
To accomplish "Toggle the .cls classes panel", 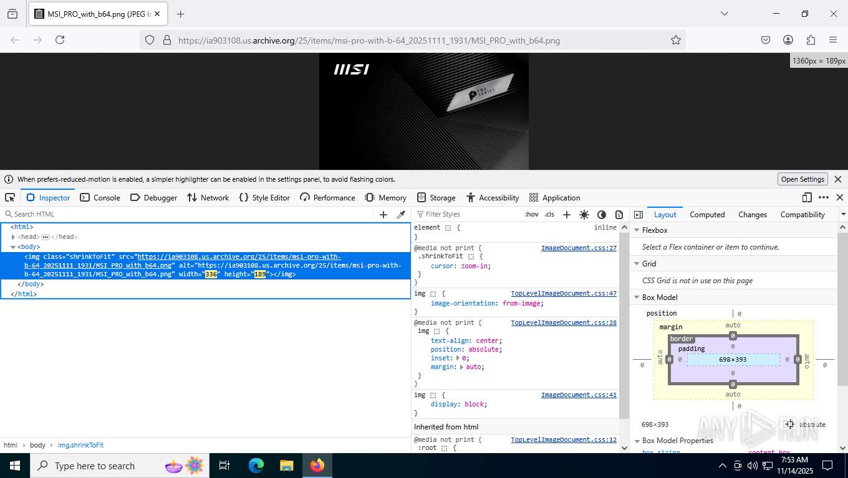I will [549, 214].
